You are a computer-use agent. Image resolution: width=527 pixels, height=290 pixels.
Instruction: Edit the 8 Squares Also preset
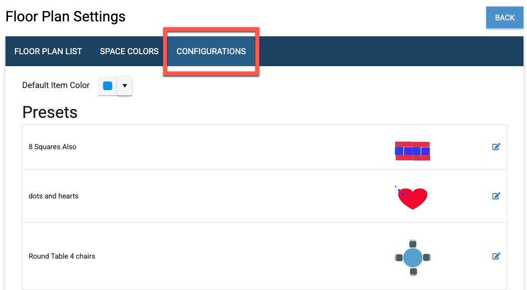point(496,147)
